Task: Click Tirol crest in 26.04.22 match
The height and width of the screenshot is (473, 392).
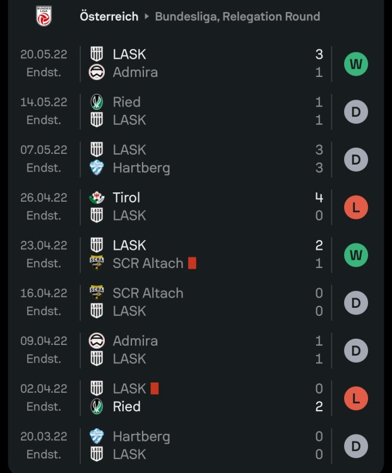Action: point(97,197)
